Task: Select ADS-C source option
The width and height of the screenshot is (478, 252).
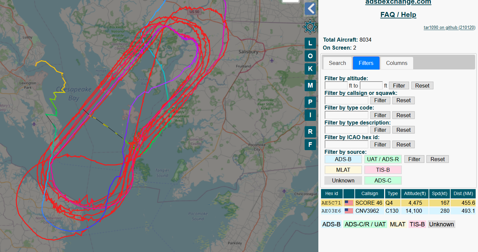Action: [383, 180]
